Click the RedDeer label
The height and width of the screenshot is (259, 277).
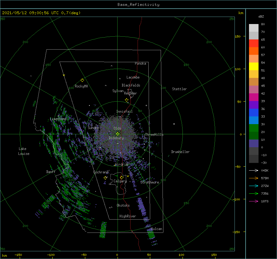130,93
